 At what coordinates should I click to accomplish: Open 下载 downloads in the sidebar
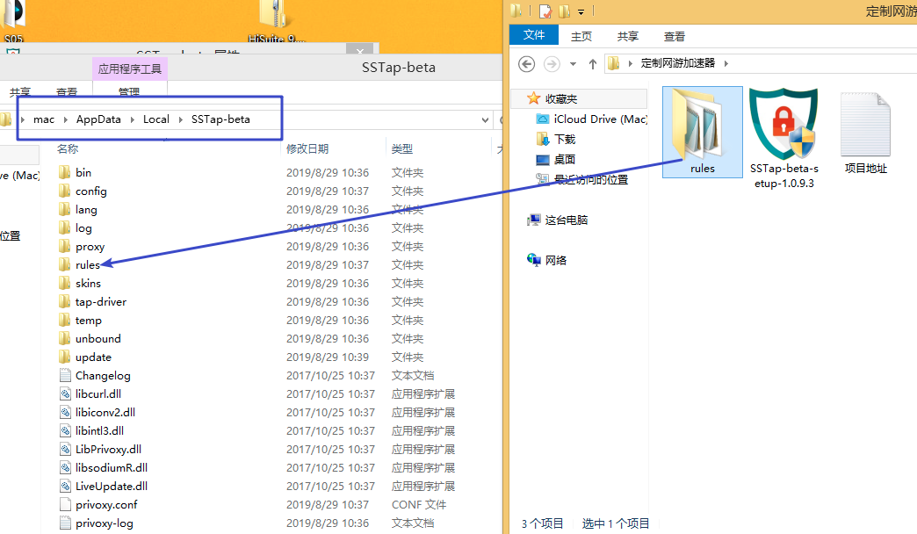click(556, 139)
